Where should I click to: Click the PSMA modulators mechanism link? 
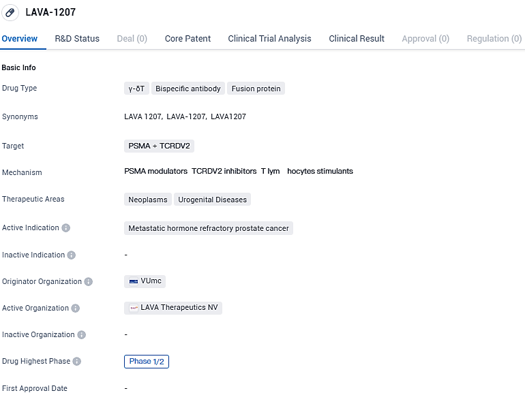[x=155, y=172]
